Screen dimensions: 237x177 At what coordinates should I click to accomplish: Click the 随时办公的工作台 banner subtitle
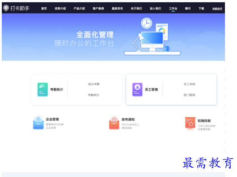pyautogui.click(x=84, y=43)
